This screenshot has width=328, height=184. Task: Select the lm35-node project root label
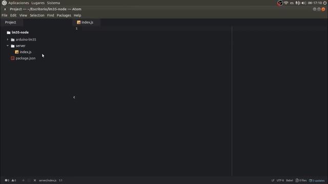[x=20, y=32]
